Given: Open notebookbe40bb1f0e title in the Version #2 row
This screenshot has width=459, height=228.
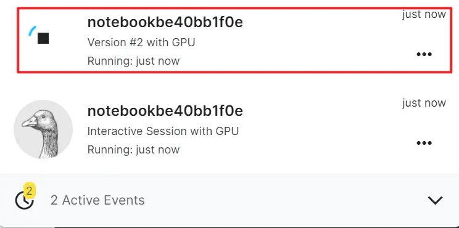Looking at the screenshot, I should pyautogui.click(x=165, y=22).
